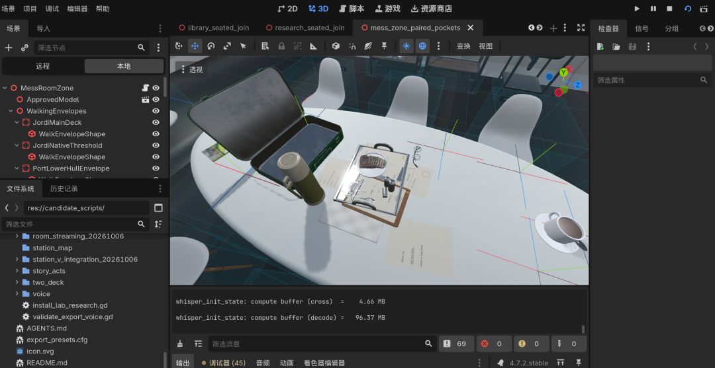
Task: Expand the story_acts folder
Action: (17, 271)
